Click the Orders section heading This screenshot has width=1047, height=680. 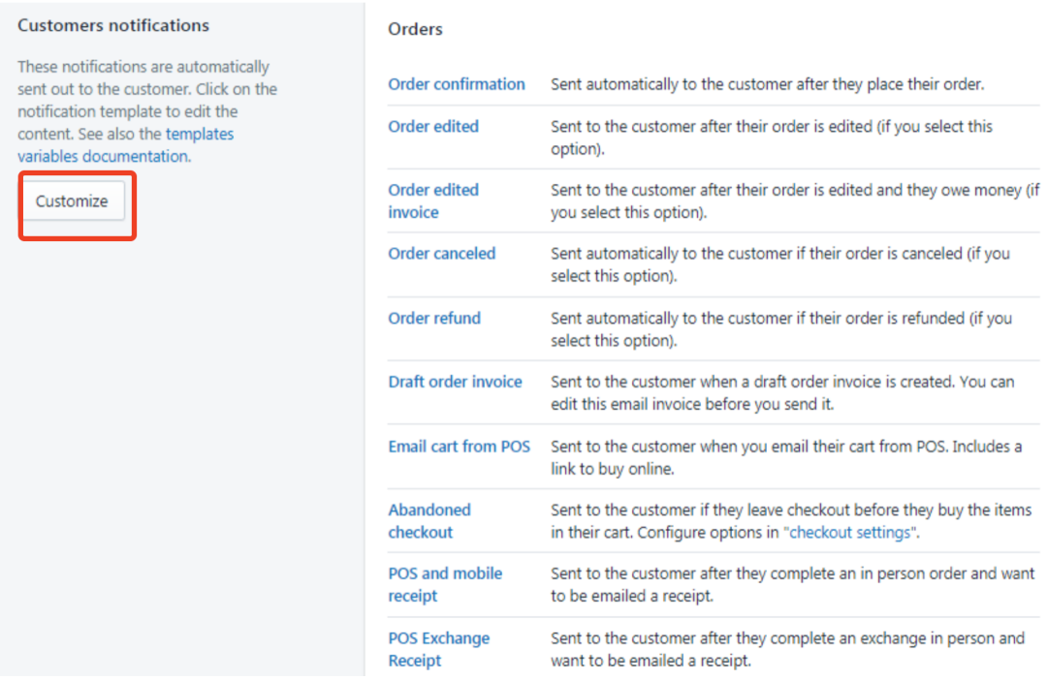415,29
